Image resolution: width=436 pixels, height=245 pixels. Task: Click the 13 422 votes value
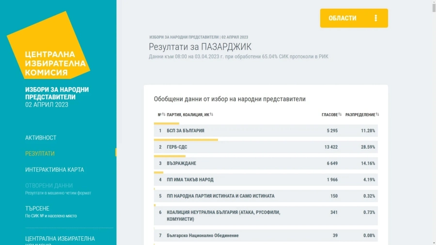point(331,147)
